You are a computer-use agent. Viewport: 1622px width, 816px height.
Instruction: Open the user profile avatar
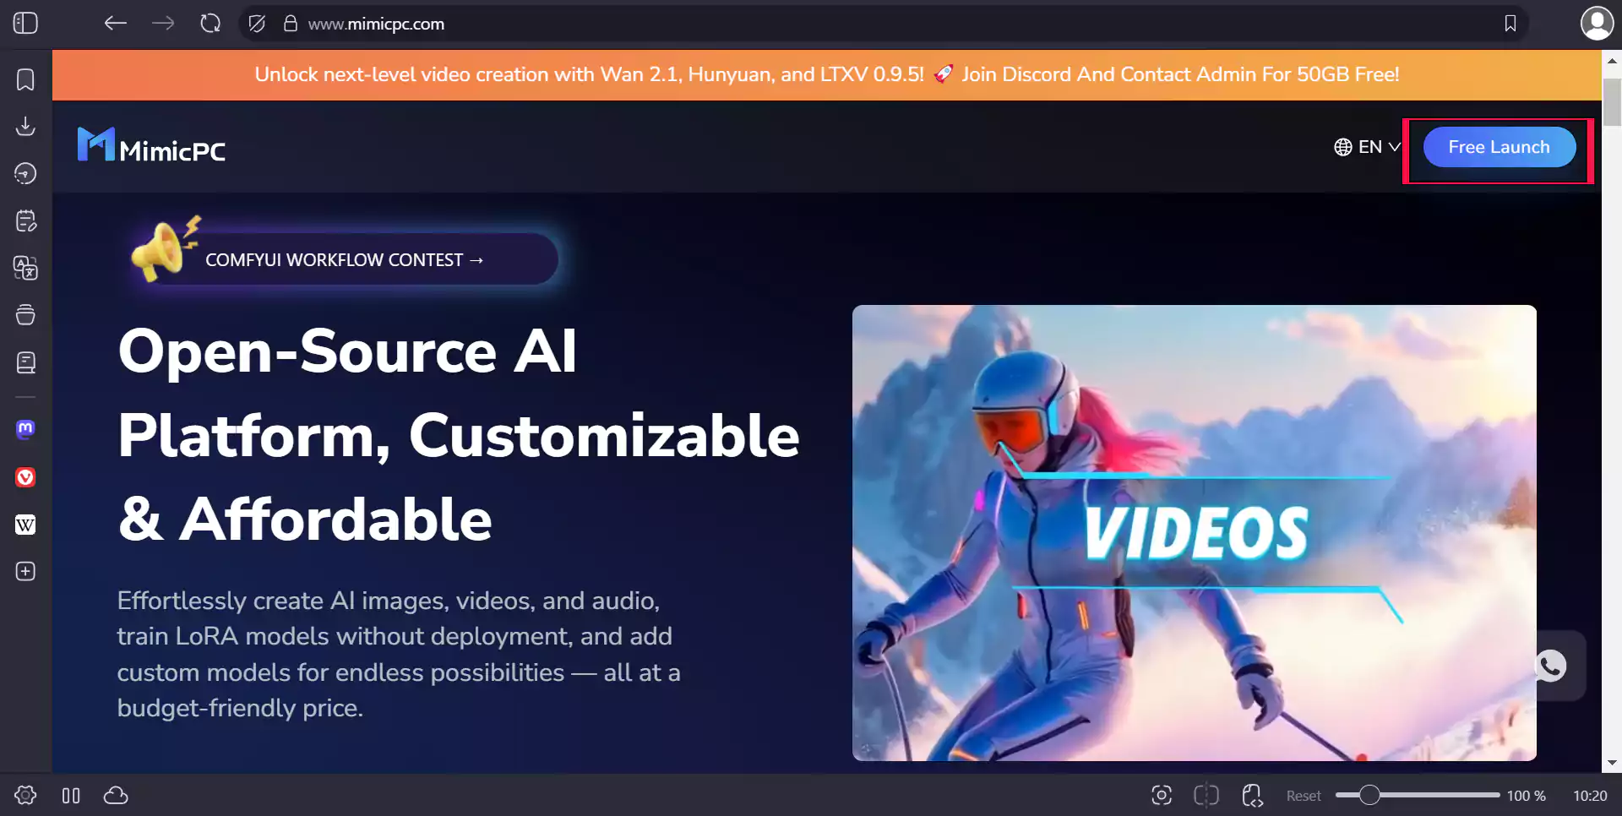tap(1597, 23)
